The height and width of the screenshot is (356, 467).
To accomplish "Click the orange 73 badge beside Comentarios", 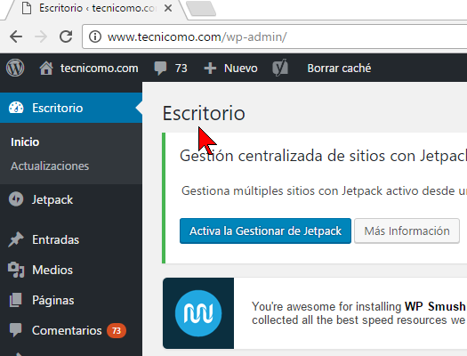I will click(x=117, y=331).
